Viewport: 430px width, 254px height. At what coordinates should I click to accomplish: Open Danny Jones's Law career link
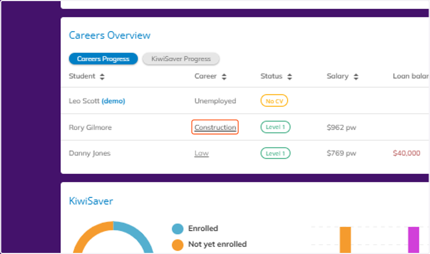click(201, 153)
